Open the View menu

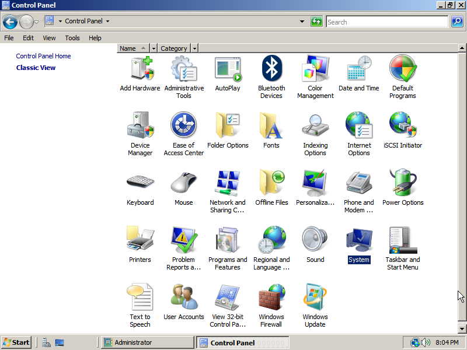click(49, 38)
